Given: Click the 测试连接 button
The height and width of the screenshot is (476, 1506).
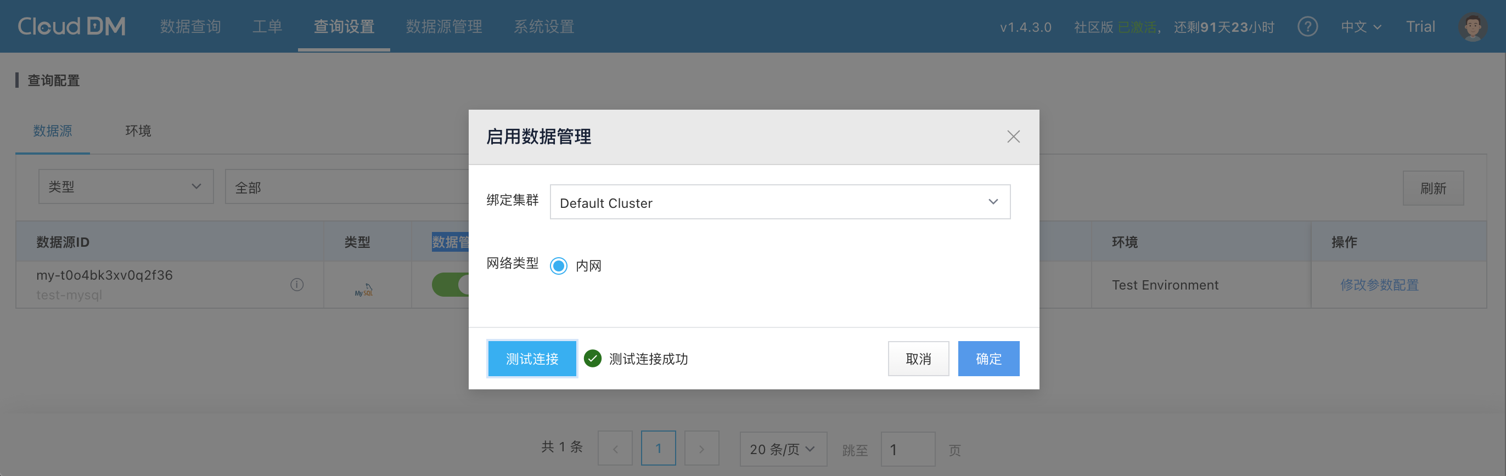Looking at the screenshot, I should (x=532, y=359).
